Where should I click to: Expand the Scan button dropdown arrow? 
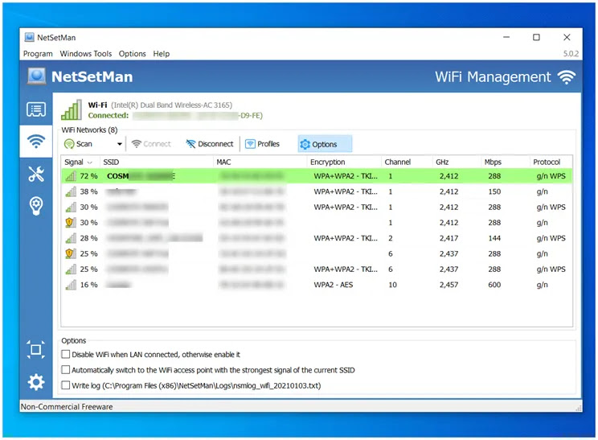(x=120, y=144)
